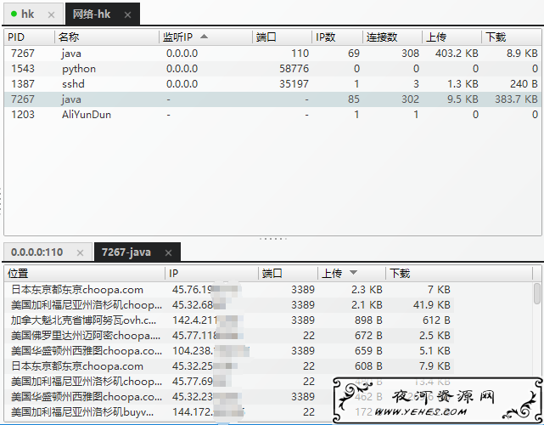Image resolution: width=544 pixels, height=425 pixels.
Task: Click IP 104.238 Seattle row
Action: point(229,351)
